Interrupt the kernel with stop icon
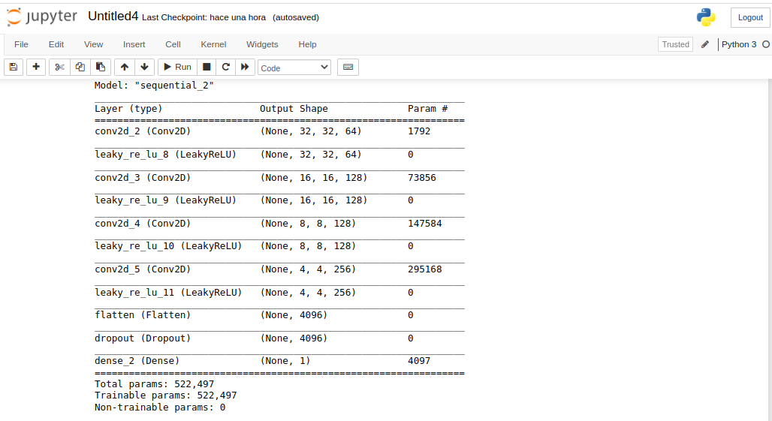Screen dimensions: 772x421 click(207, 67)
